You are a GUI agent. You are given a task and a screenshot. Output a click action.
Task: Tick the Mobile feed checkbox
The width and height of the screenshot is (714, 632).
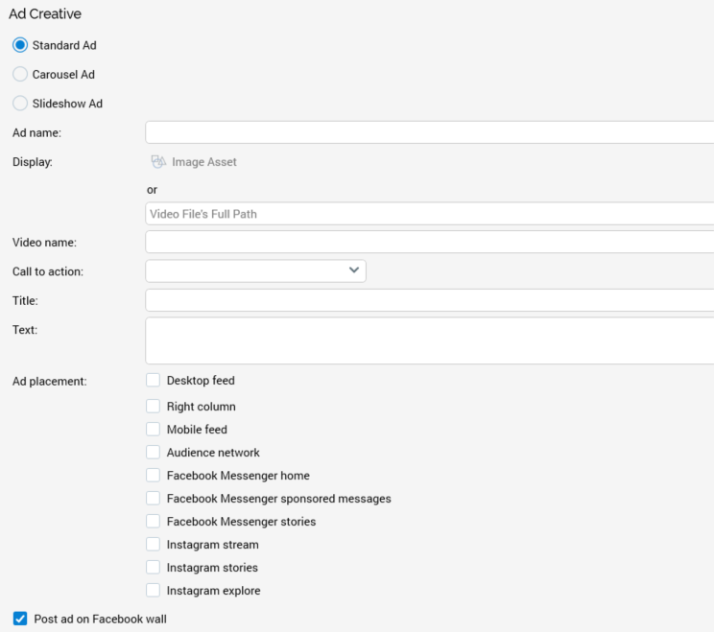(154, 430)
